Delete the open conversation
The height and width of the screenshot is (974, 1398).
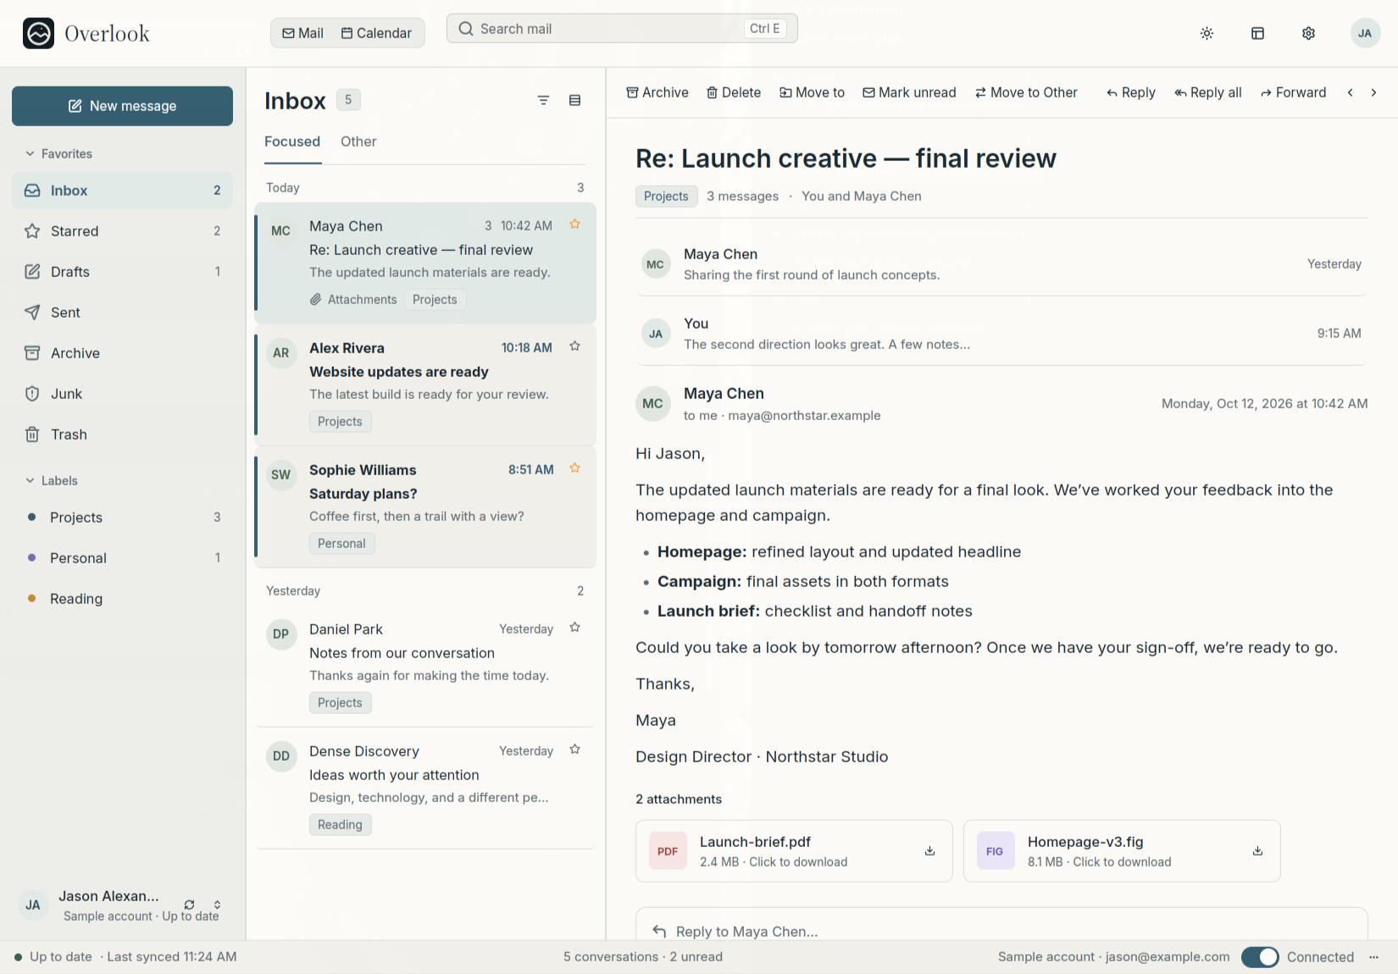tap(734, 92)
